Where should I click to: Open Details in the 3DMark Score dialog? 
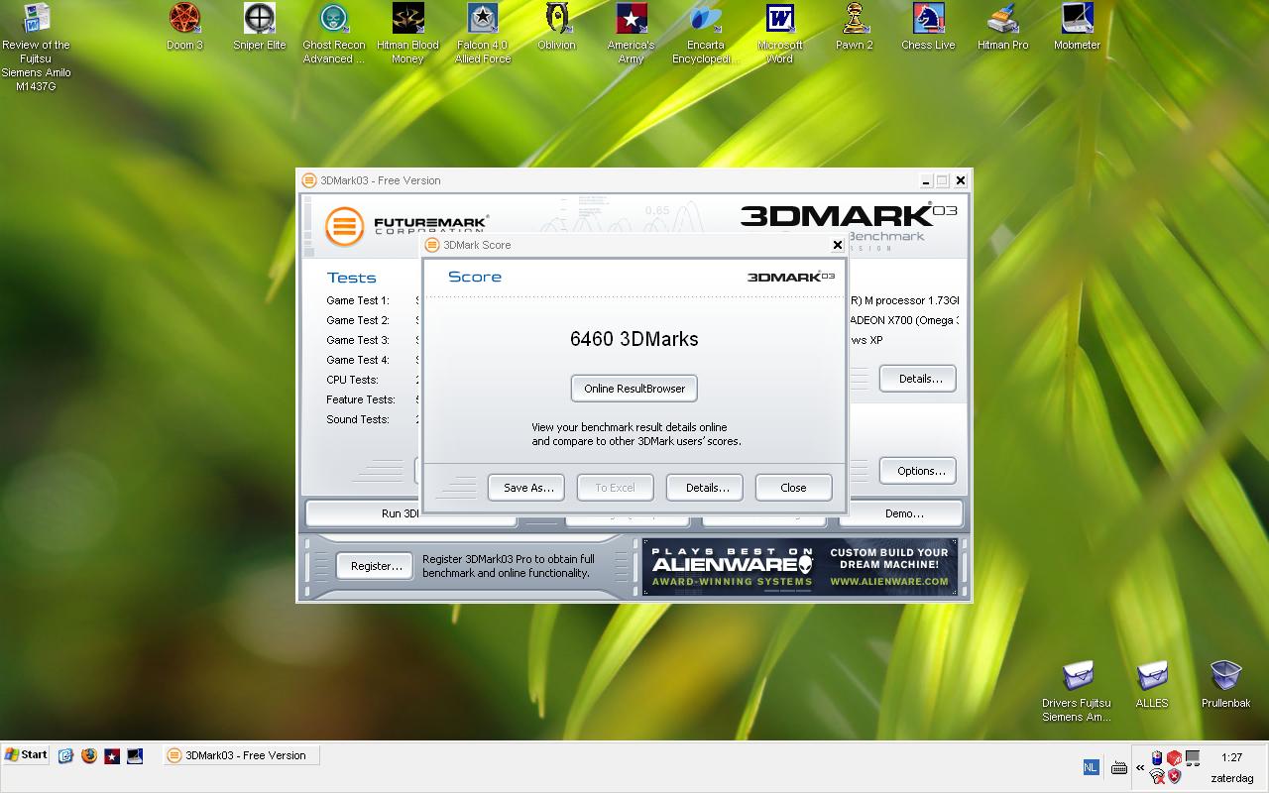705,488
